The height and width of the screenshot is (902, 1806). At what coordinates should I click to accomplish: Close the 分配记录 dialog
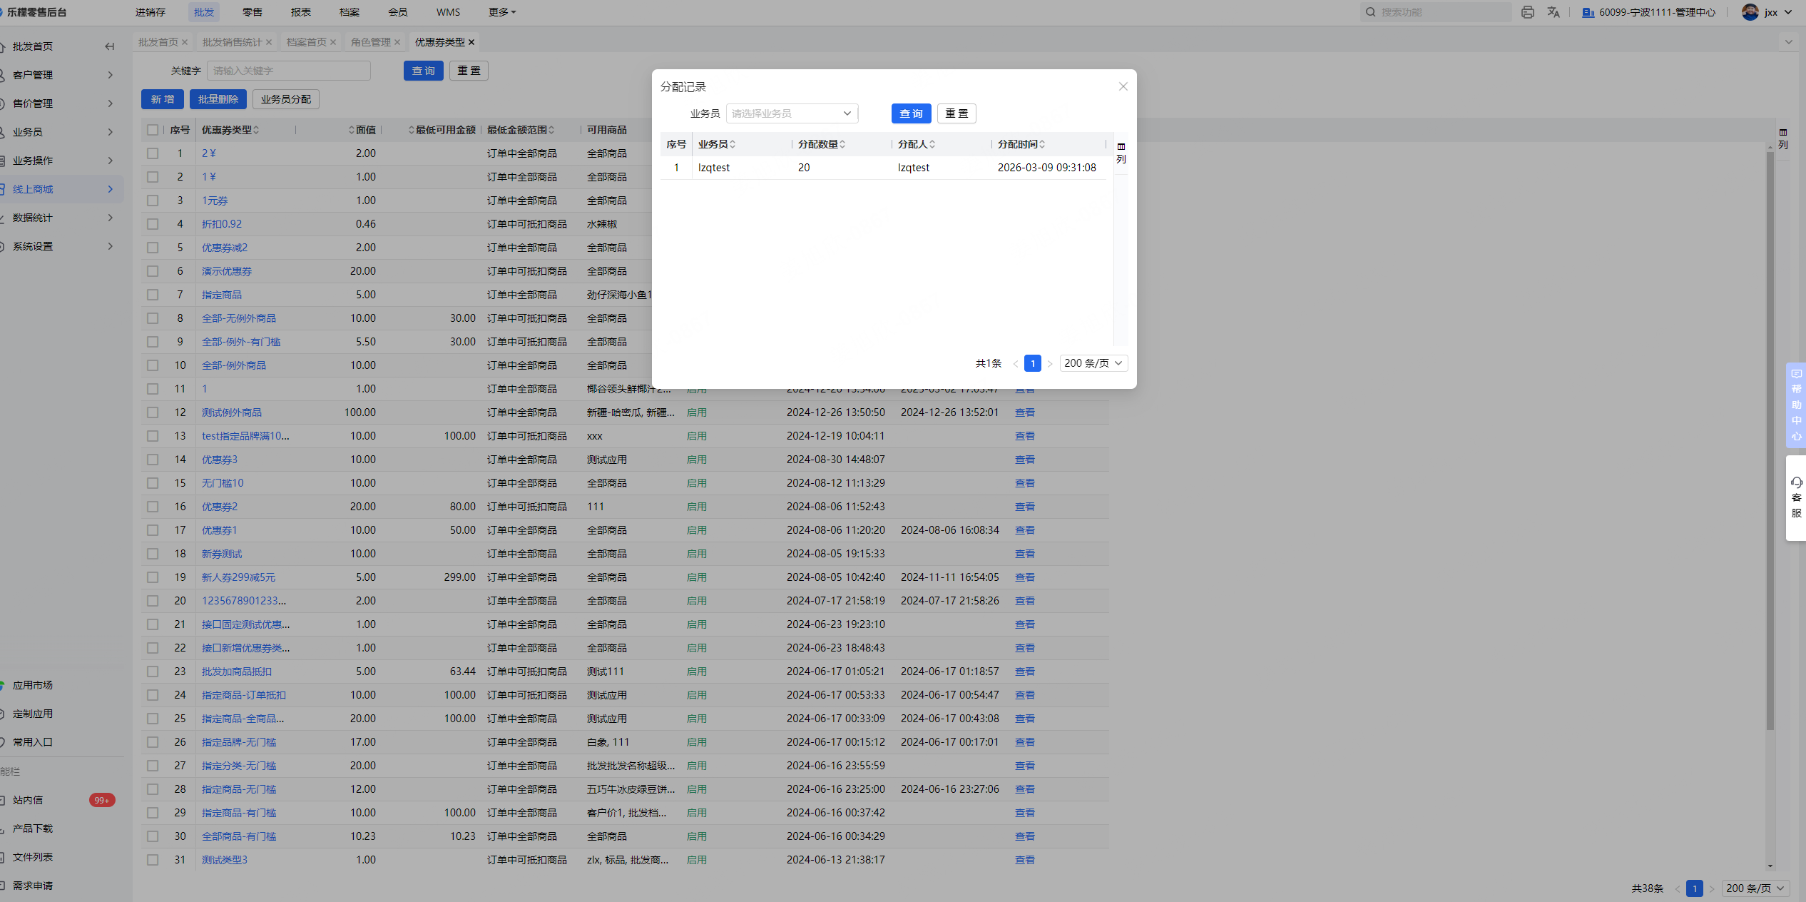1123,86
